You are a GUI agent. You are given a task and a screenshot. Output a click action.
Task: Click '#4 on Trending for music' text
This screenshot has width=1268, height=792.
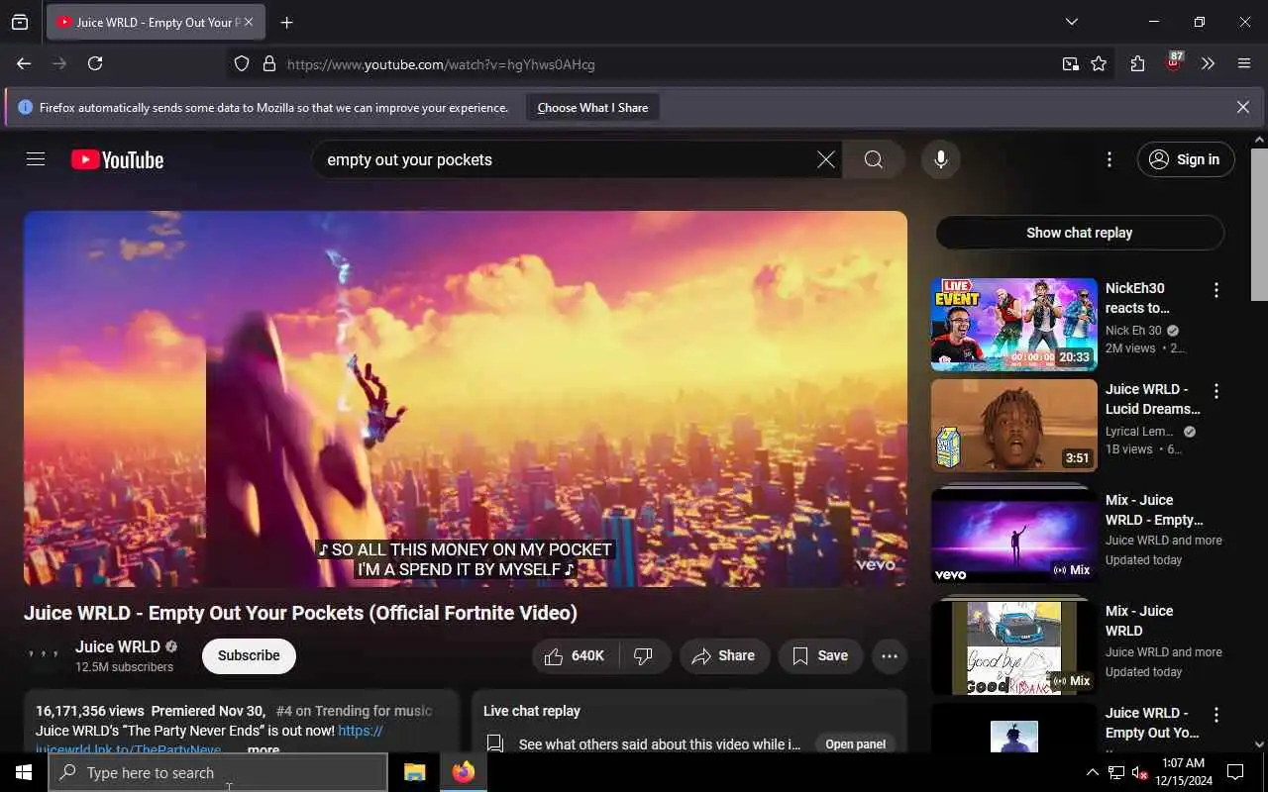(354, 711)
